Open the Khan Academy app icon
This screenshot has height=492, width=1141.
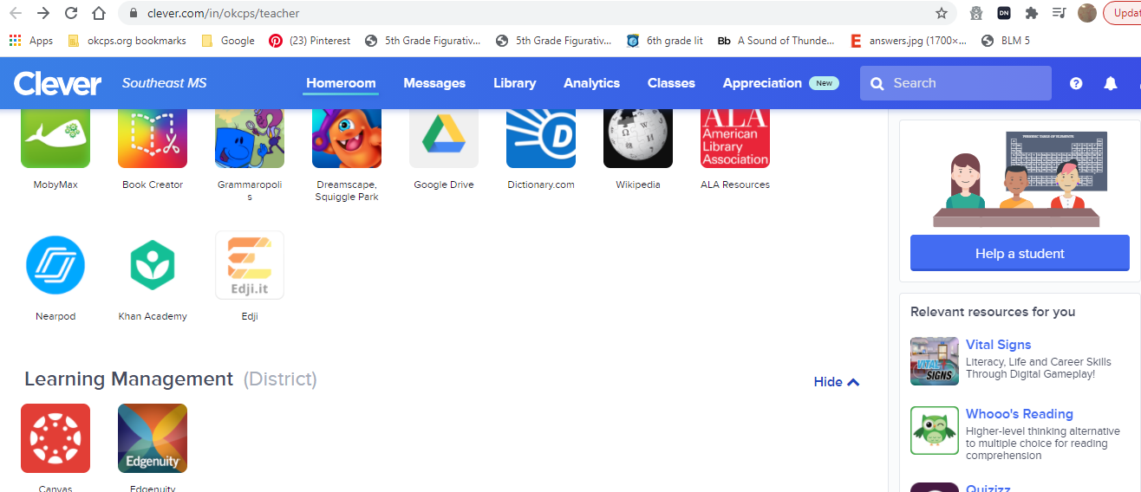(153, 265)
